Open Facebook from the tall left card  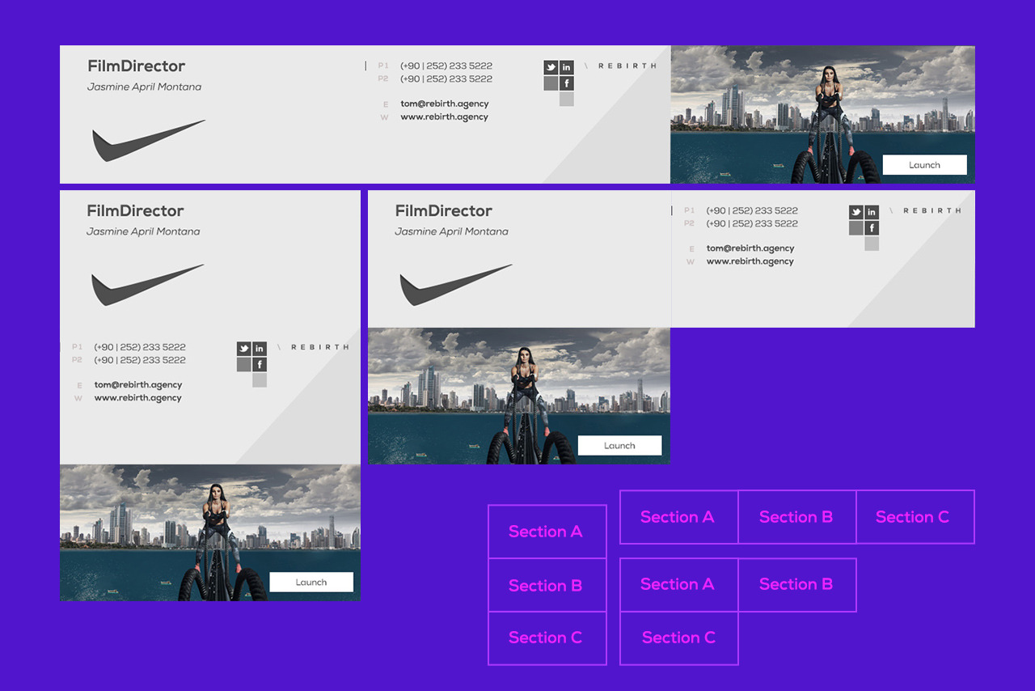[x=259, y=364]
